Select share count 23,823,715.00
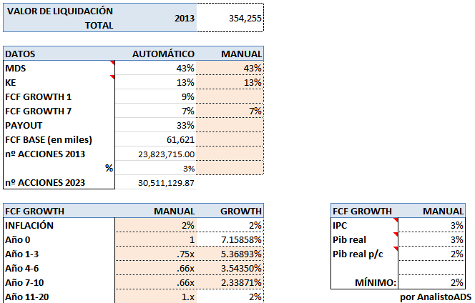 156,154
